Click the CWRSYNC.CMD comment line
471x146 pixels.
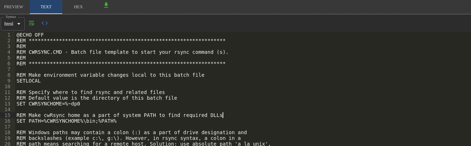pos(123,52)
